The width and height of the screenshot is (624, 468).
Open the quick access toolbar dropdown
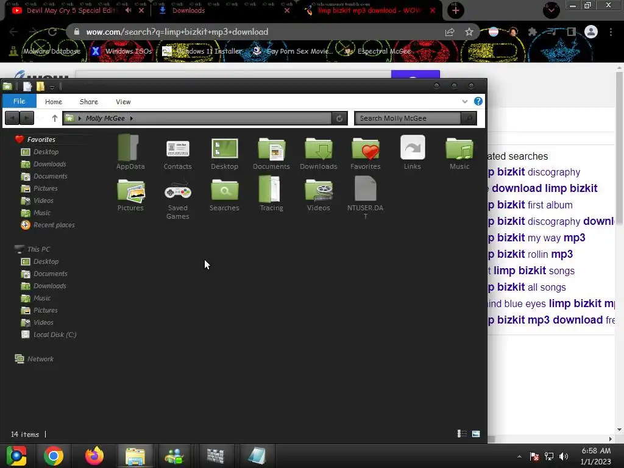click(52, 87)
